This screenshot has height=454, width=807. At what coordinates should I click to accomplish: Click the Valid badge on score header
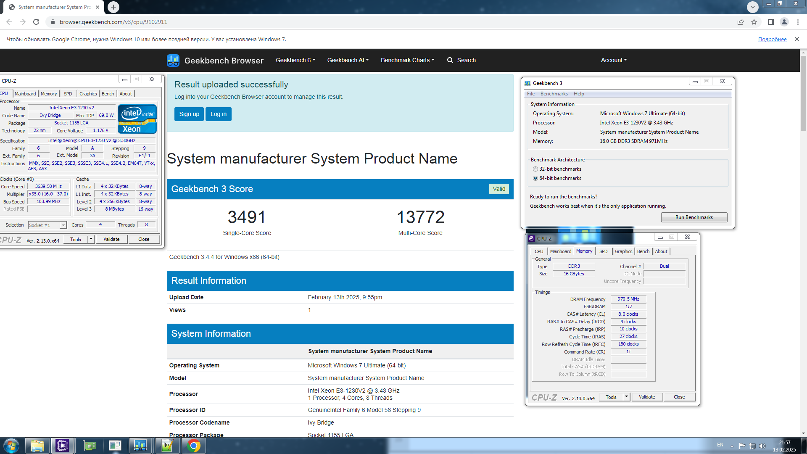pos(499,189)
